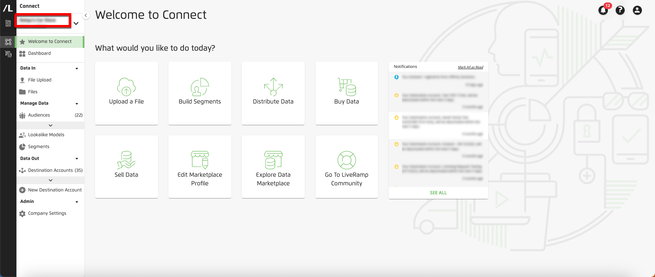Click the Dashboard grid icon
655x277 pixels.
tap(23, 54)
